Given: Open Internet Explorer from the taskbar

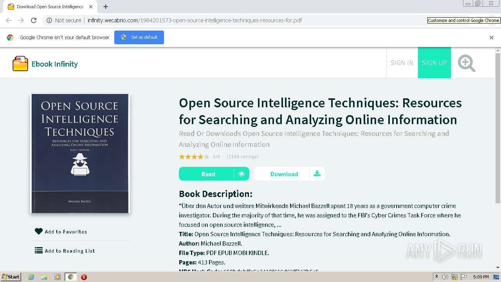Looking at the screenshot, I should coord(31,277).
